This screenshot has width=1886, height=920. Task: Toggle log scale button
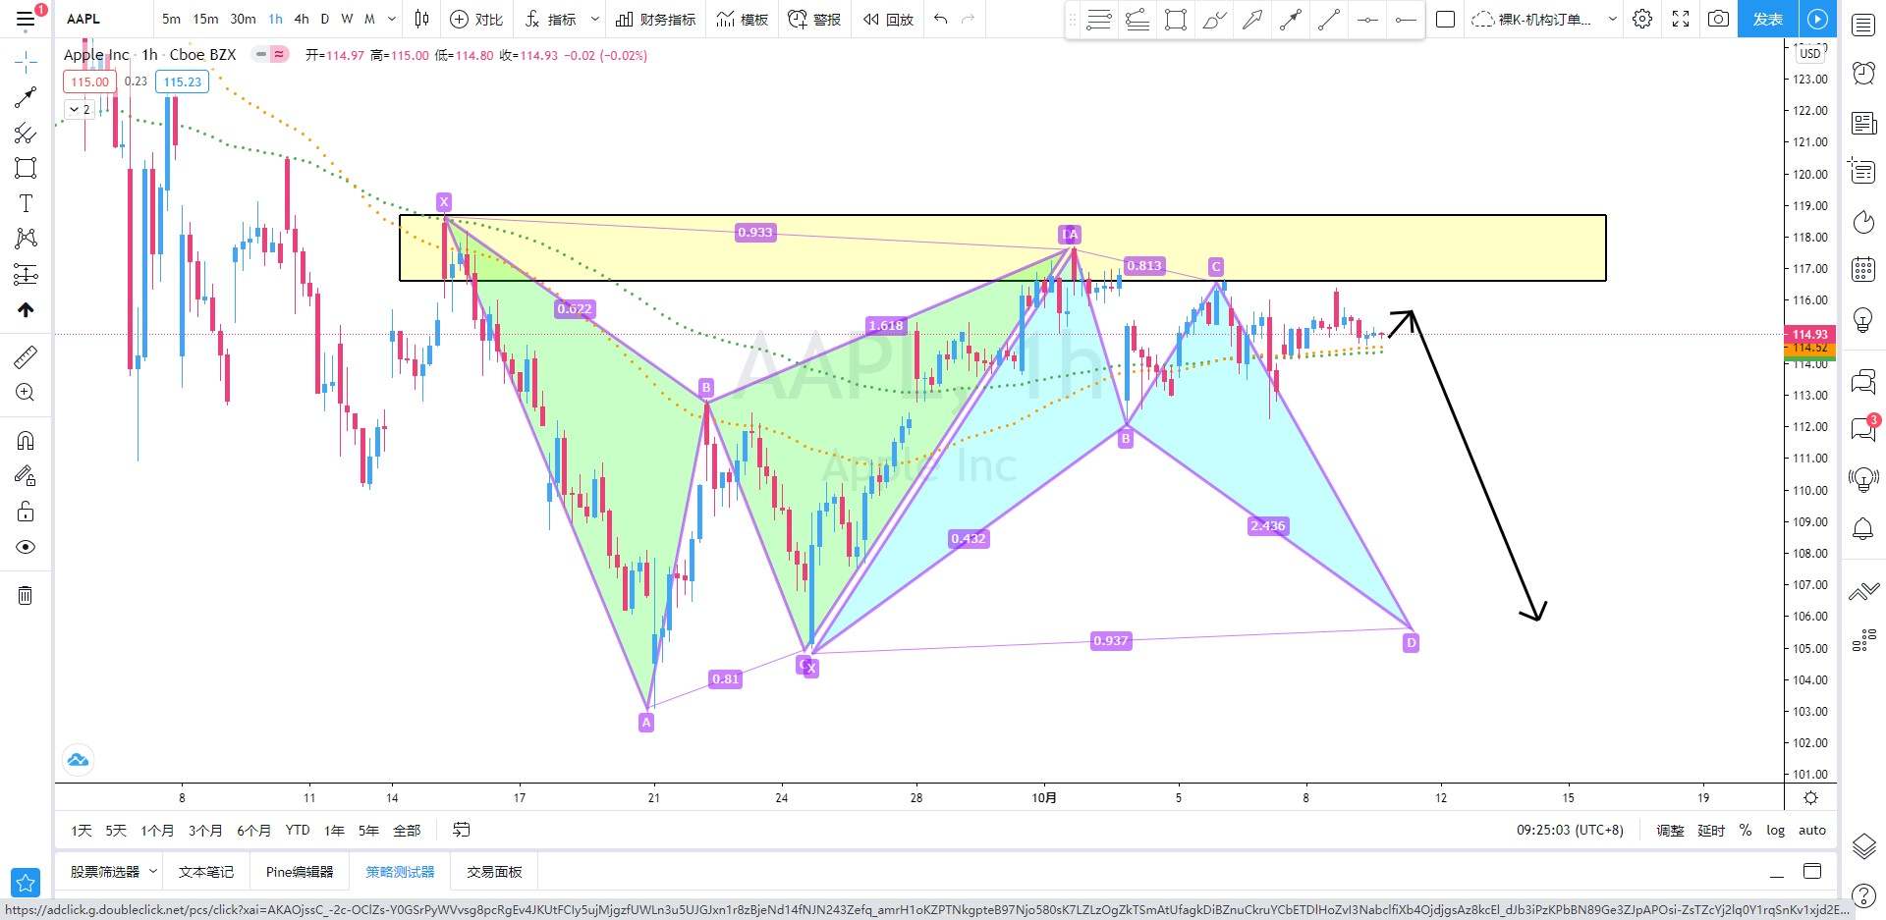(1775, 830)
